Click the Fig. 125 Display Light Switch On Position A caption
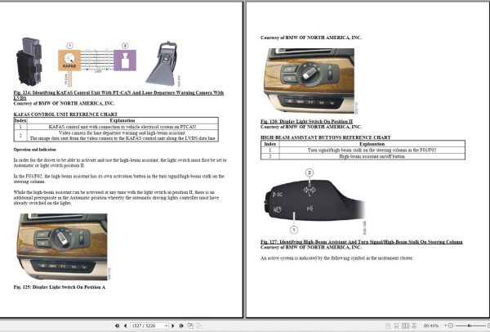This screenshot has height=332, width=490. (60, 287)
